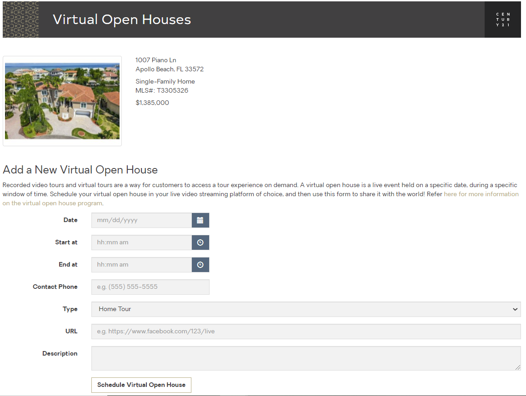Click the Add a New Virtual Open House heading
This screenshot has height=396, width=526.
point(80,170)
